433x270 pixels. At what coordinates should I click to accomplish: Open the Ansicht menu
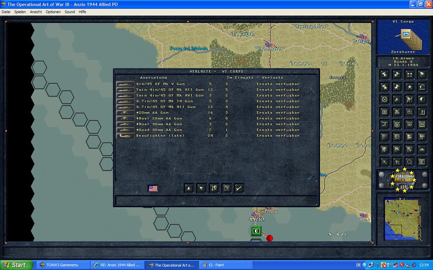36,12
